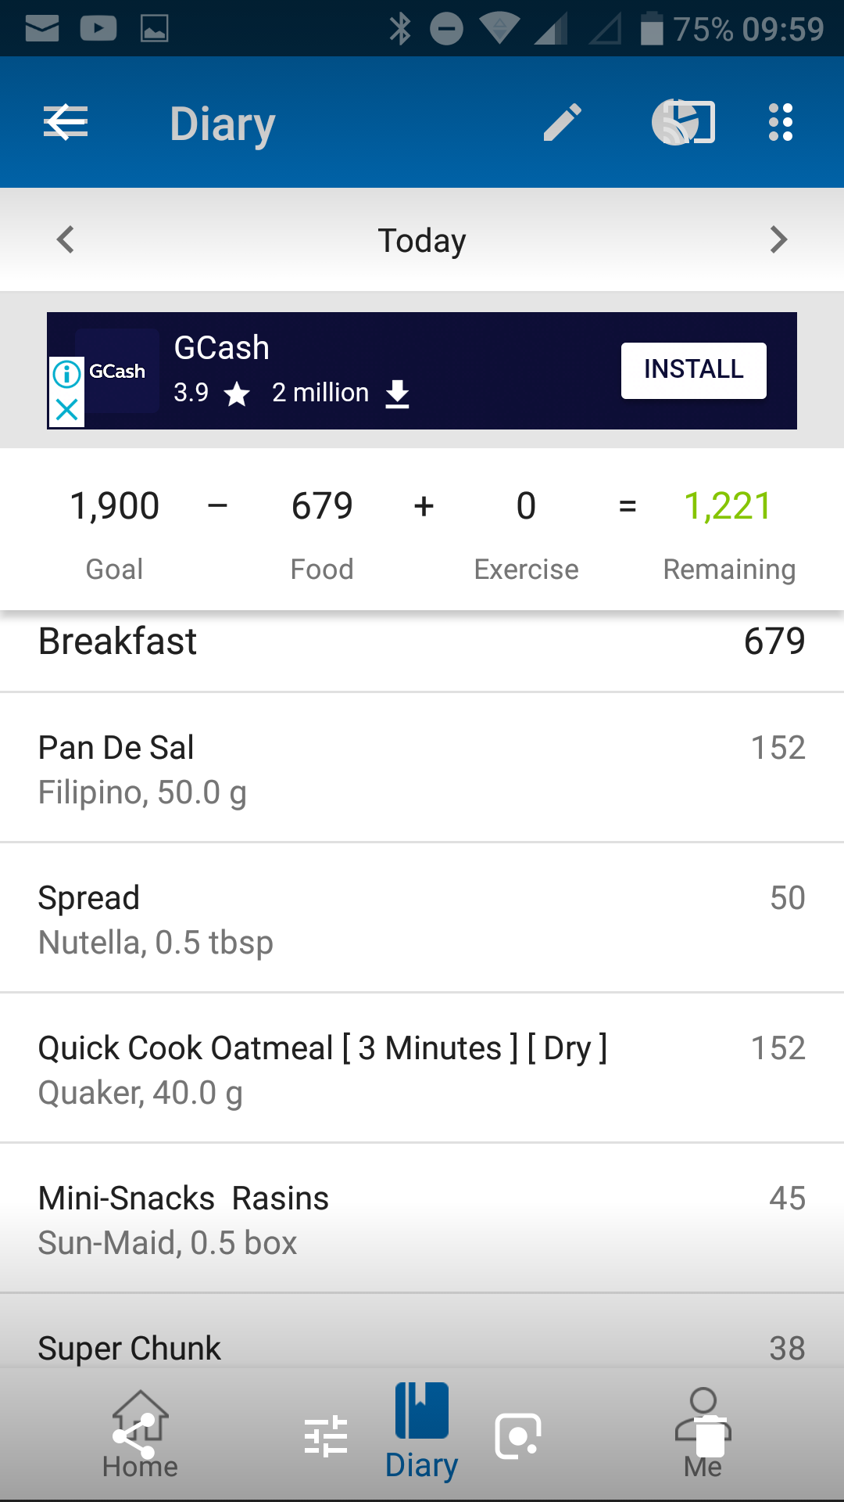Tap the ad info icon

(x=67, y=374)
